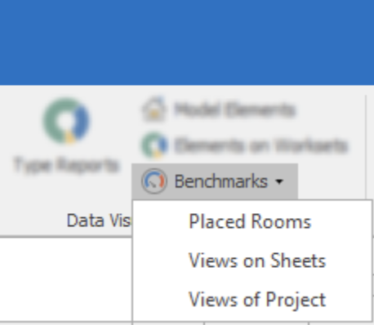Open the blurred Elements on Worksets button

245,145
